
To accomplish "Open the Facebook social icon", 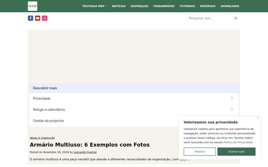I will [31, 18].
